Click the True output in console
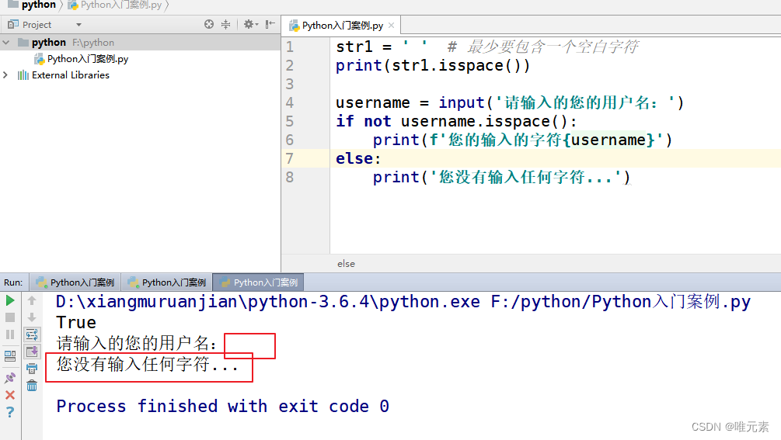Screen dimensions: 781x440 point(76,323)
